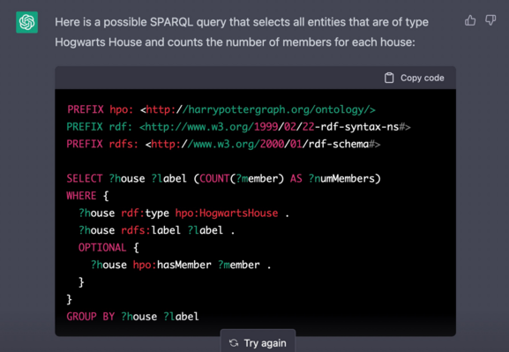Regenerate the answer with Try again
509x352 pixels.
pyautogui.click(x=258, y=342)
